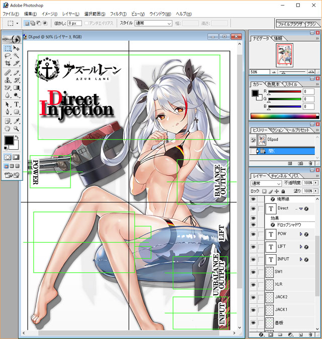Viewport: 322px width, 339px height.
Task: Switch to the チャンネル tab
Action: (x=279, y=176)
